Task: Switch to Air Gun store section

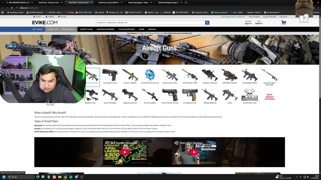Action: point(62,17)
